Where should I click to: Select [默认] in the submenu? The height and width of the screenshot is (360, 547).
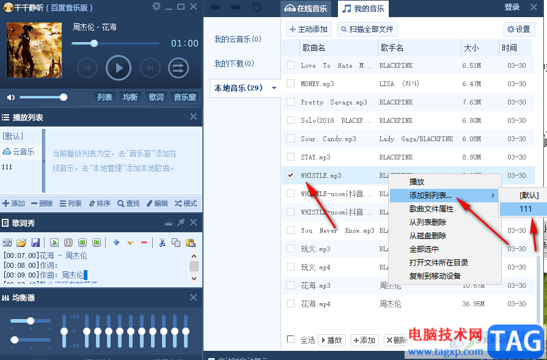click(523, 196)
